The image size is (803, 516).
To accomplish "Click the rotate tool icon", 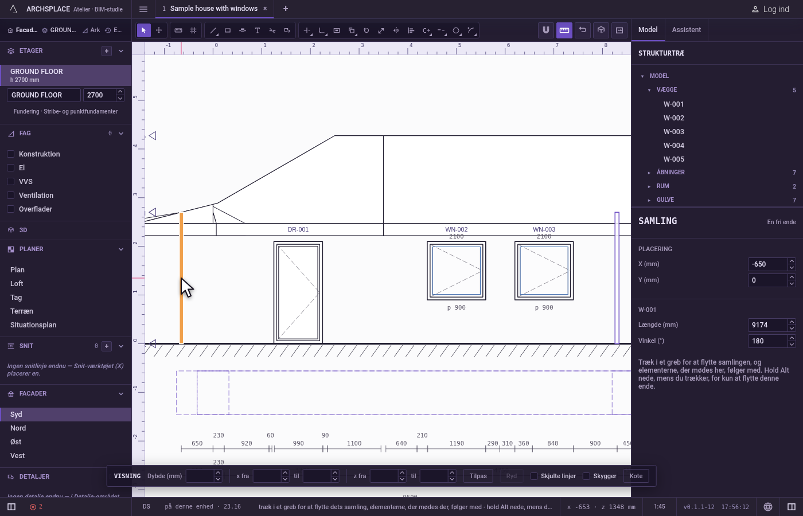I will coord(367,30).
